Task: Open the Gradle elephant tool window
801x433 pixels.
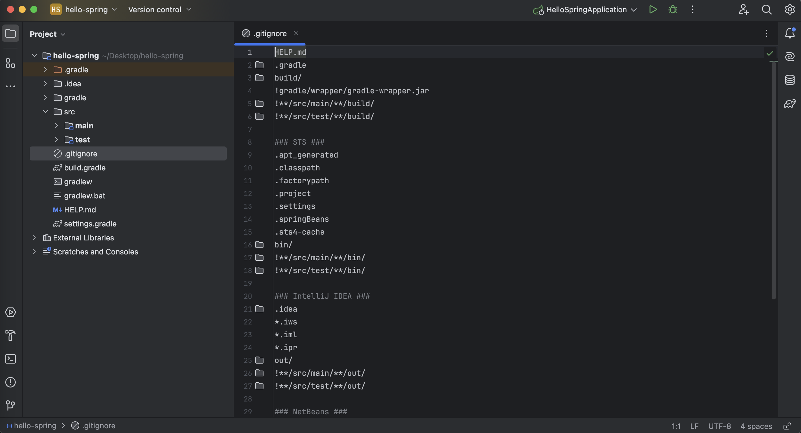Action: click(x=790, y=103)
